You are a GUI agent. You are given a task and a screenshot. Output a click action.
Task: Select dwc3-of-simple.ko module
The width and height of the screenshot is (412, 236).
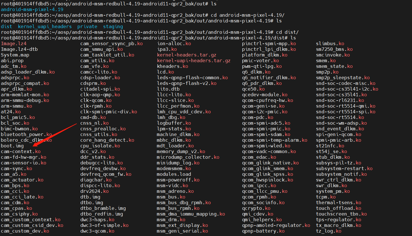point(104,225)
